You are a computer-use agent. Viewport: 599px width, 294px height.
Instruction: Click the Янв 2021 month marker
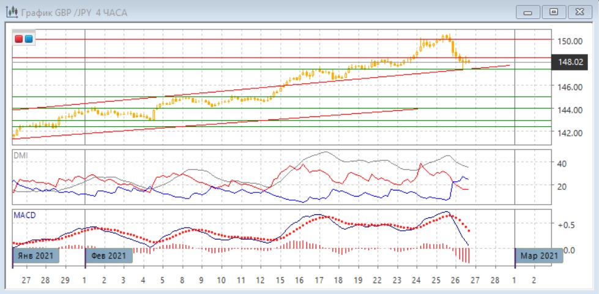(36, 255)
